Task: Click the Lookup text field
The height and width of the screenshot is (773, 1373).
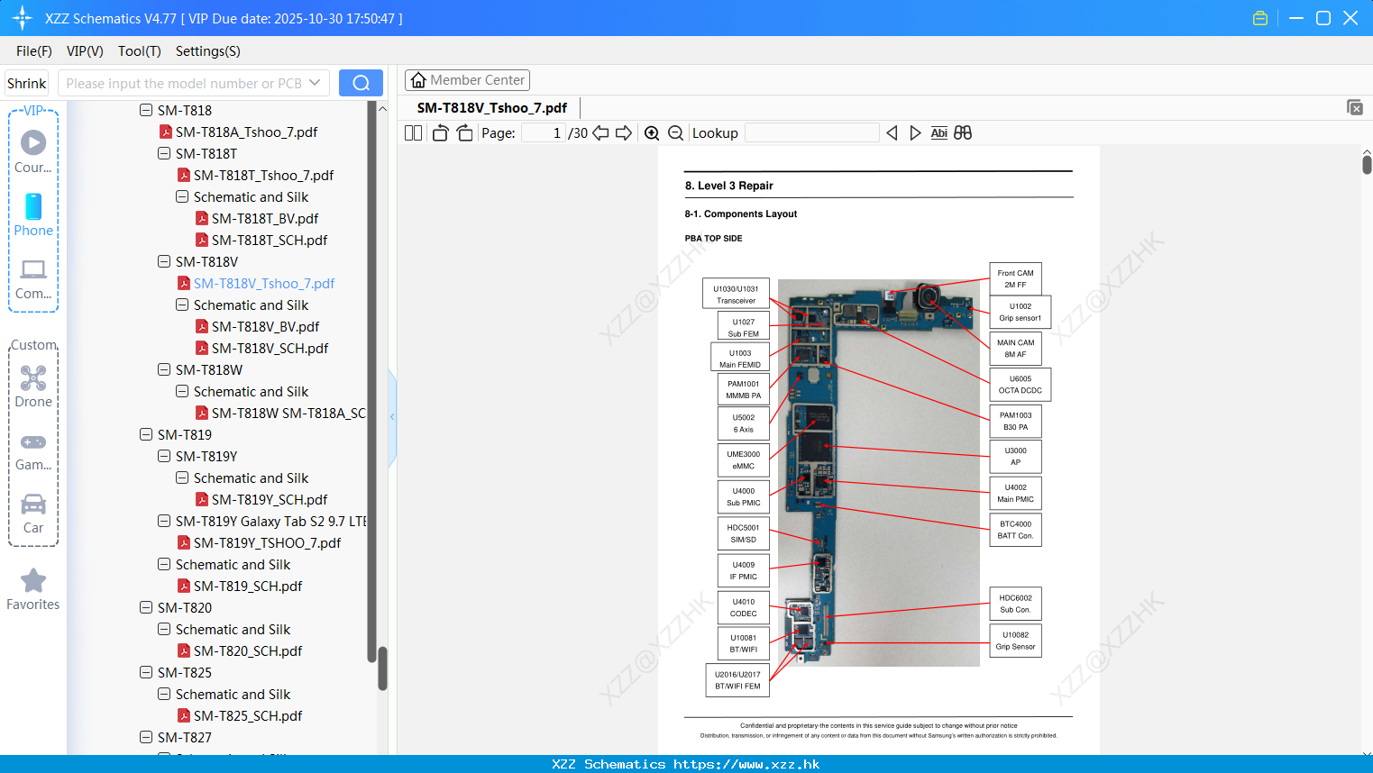Action: coord(812,133)
